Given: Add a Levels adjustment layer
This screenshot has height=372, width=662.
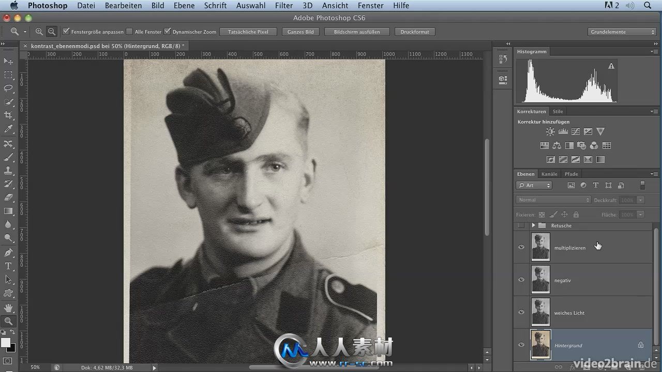Looking at the screenshot, I should pyautogui.click(x=563, y=132).
